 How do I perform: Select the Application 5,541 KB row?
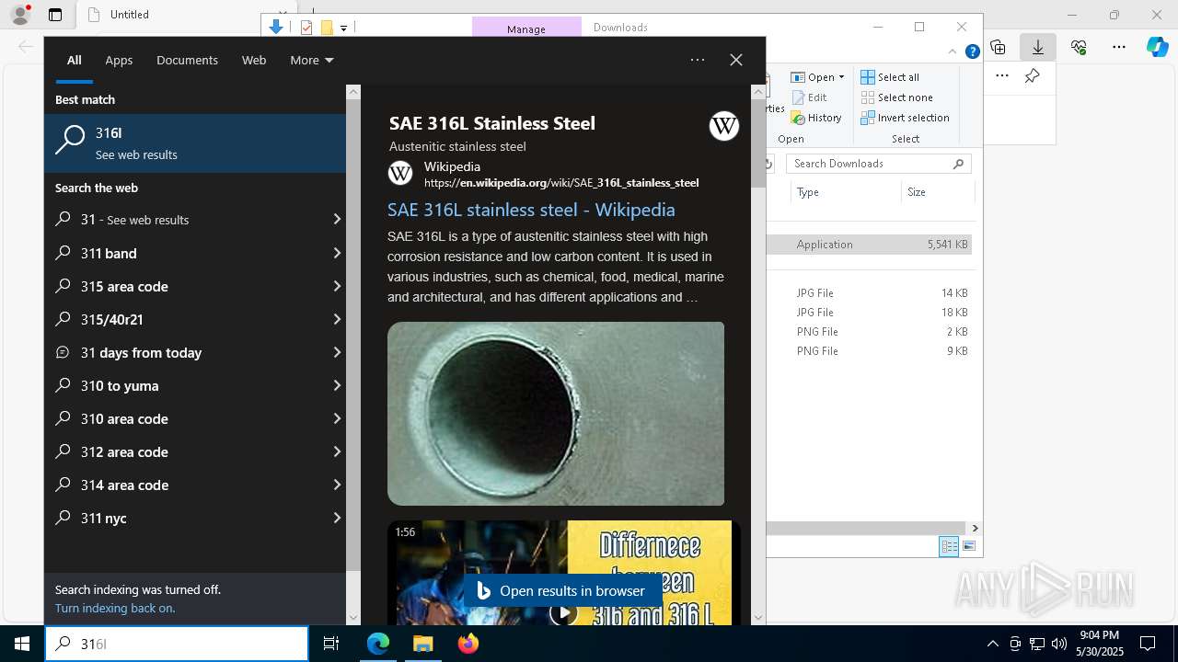pyautogui.click(x=871, y=245)
